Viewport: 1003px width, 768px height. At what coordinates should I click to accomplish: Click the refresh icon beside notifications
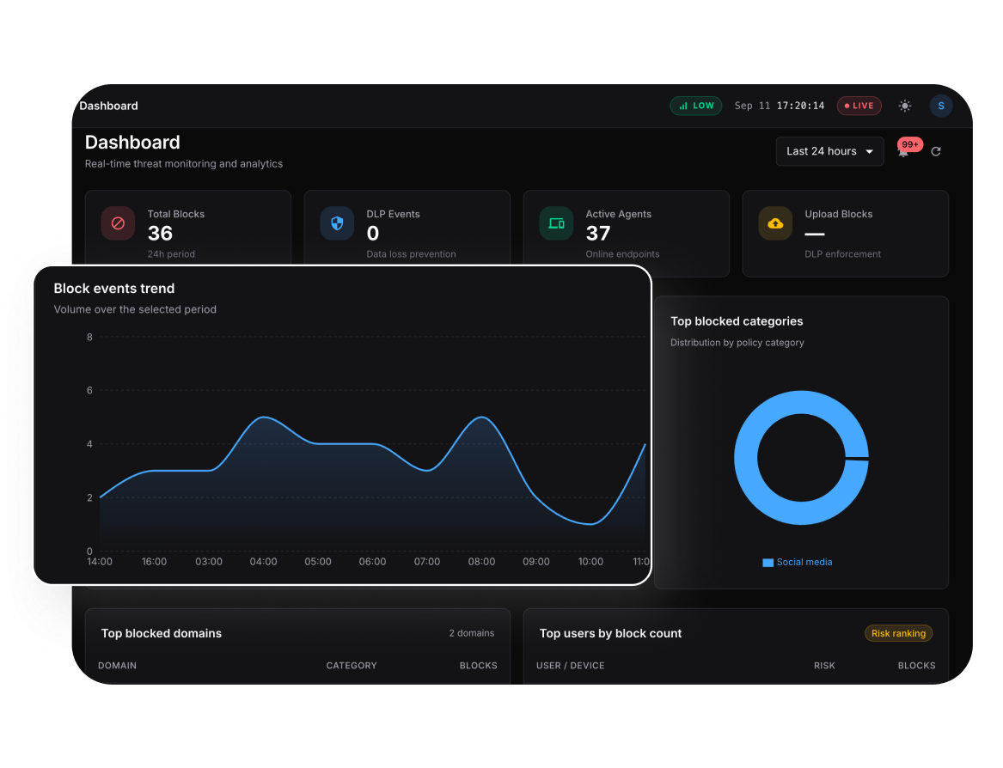(x=936, y=151)
